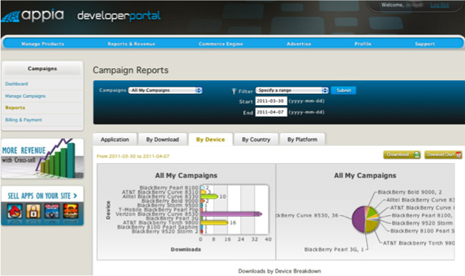Click the Download Chart button
Viewport: 465px width, 276px height.
(444, 154)
